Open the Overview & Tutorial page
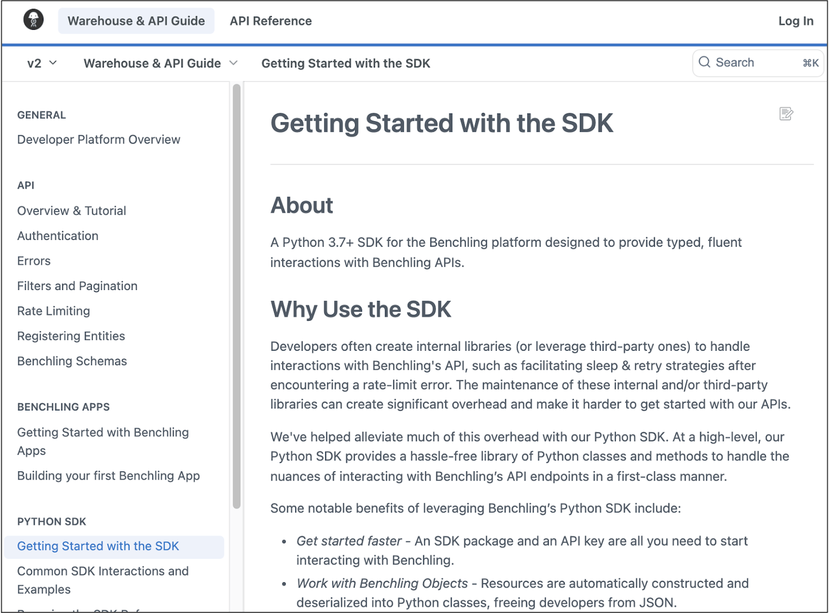The width and height of the screenshot is (829, 613). click(71, 211)
